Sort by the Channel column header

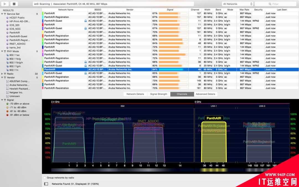point(195,9)
